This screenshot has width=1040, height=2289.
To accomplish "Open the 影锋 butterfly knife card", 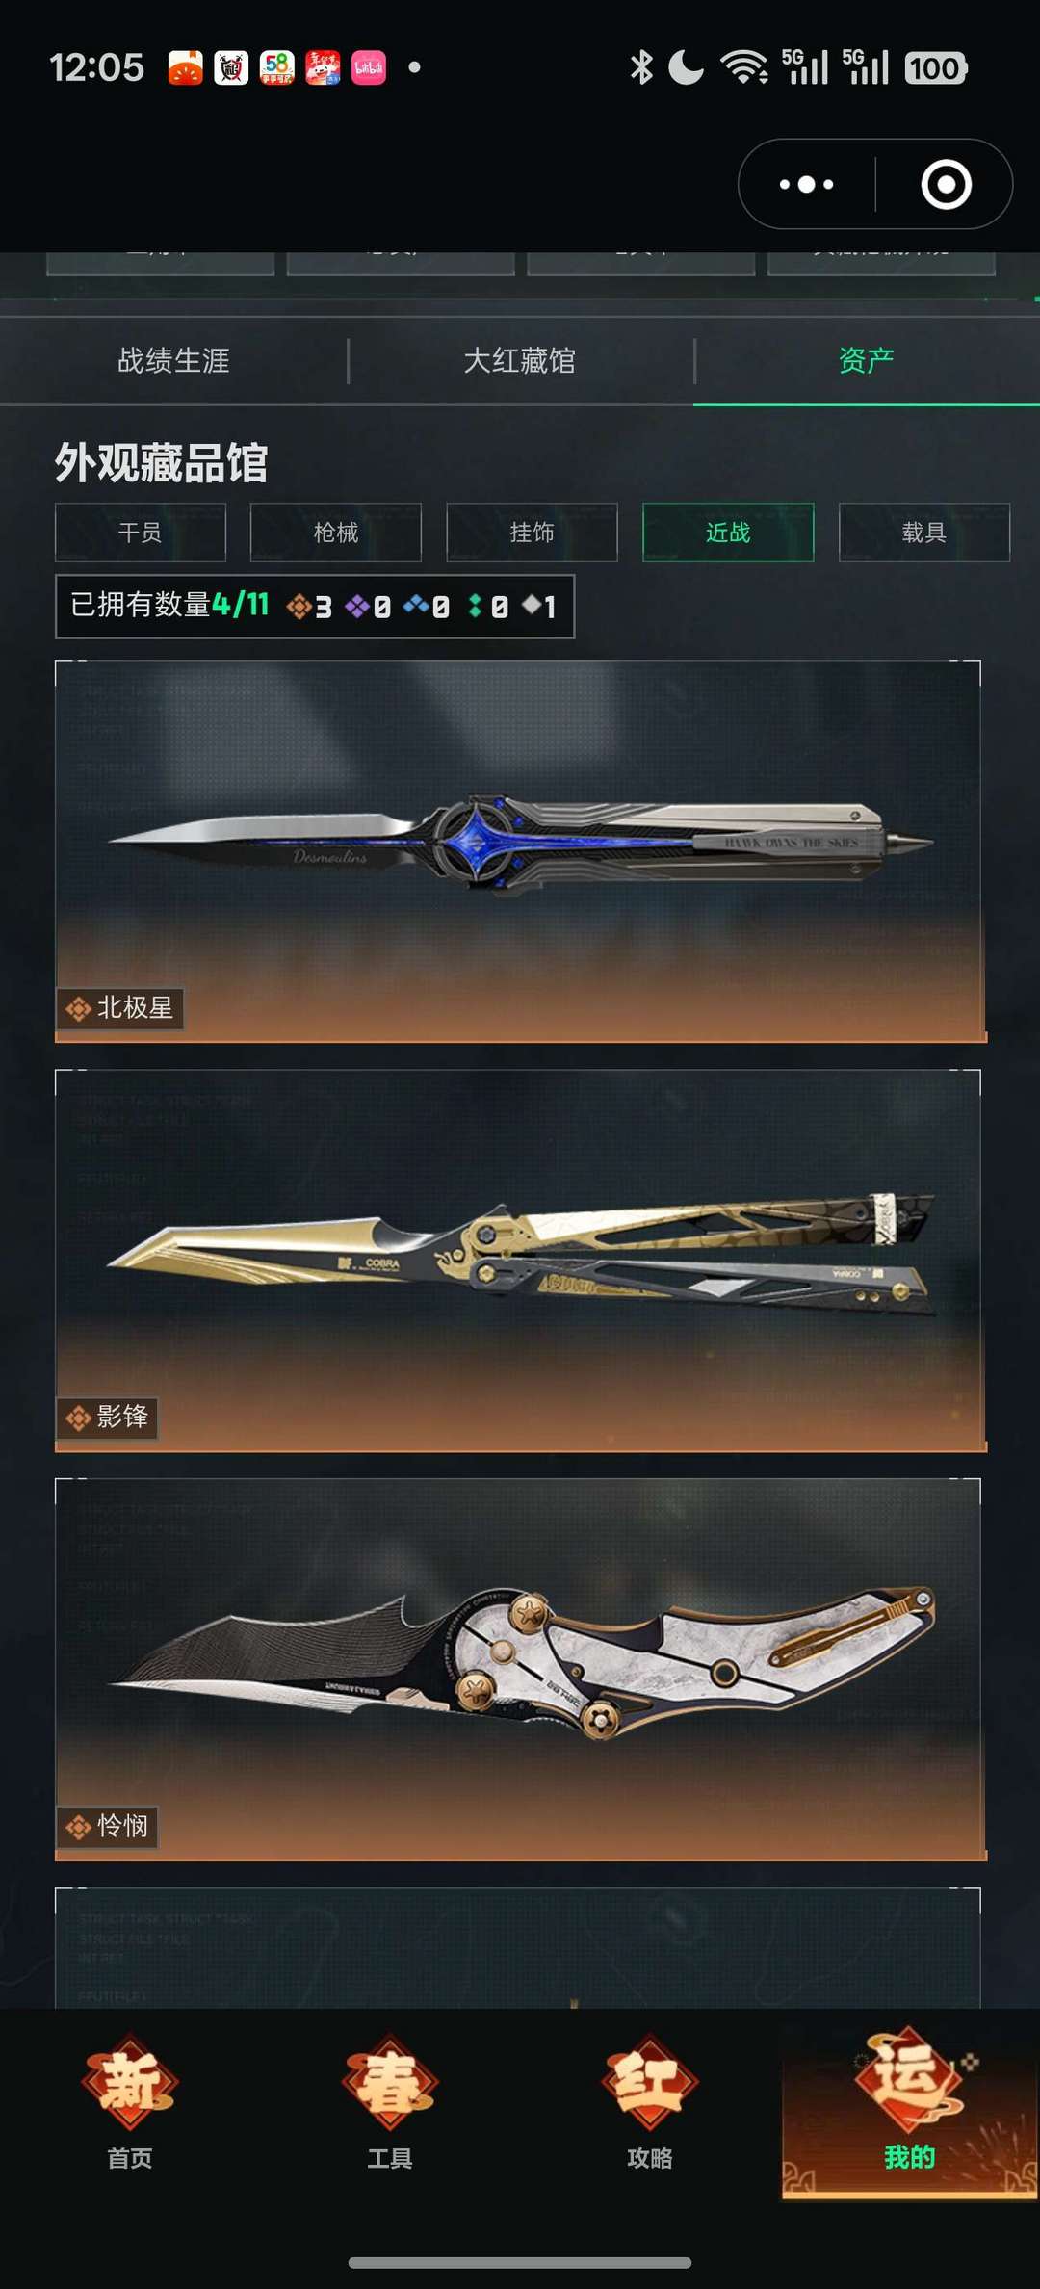I will click(x=520, y=1261).
